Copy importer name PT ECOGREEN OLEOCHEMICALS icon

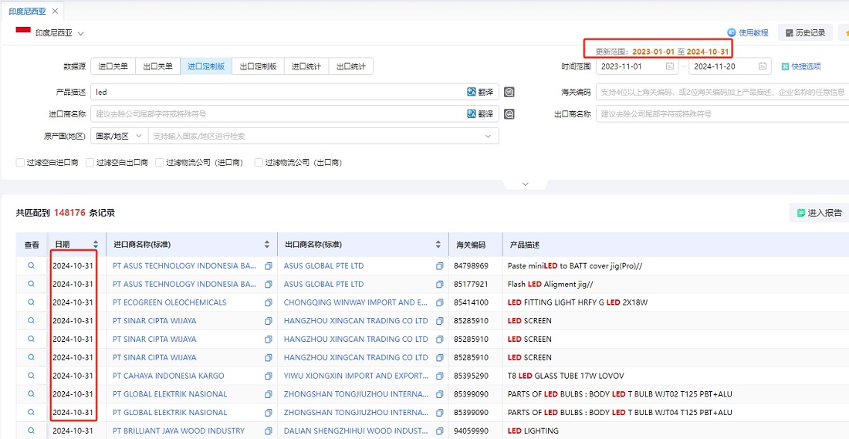point(269,302)
